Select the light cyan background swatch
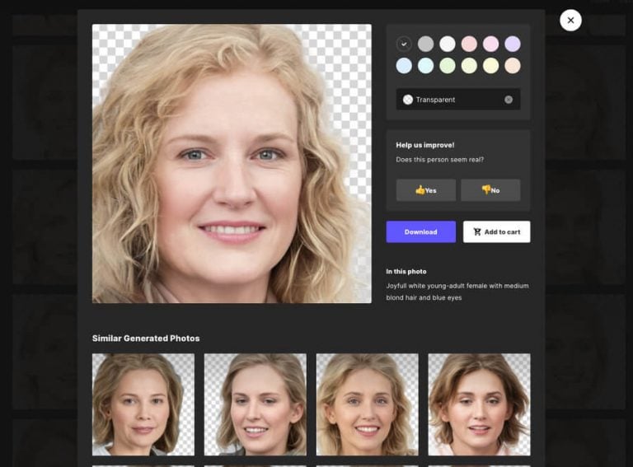The height and width of the screenshot is (467, 633). [x=425, y=66]
